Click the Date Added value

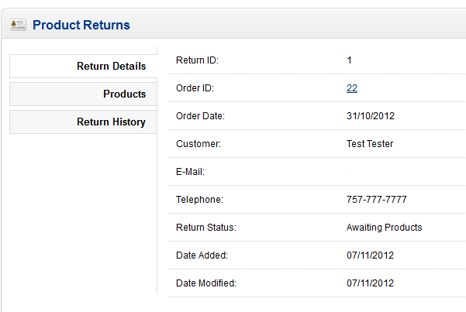tap(371, 255)
